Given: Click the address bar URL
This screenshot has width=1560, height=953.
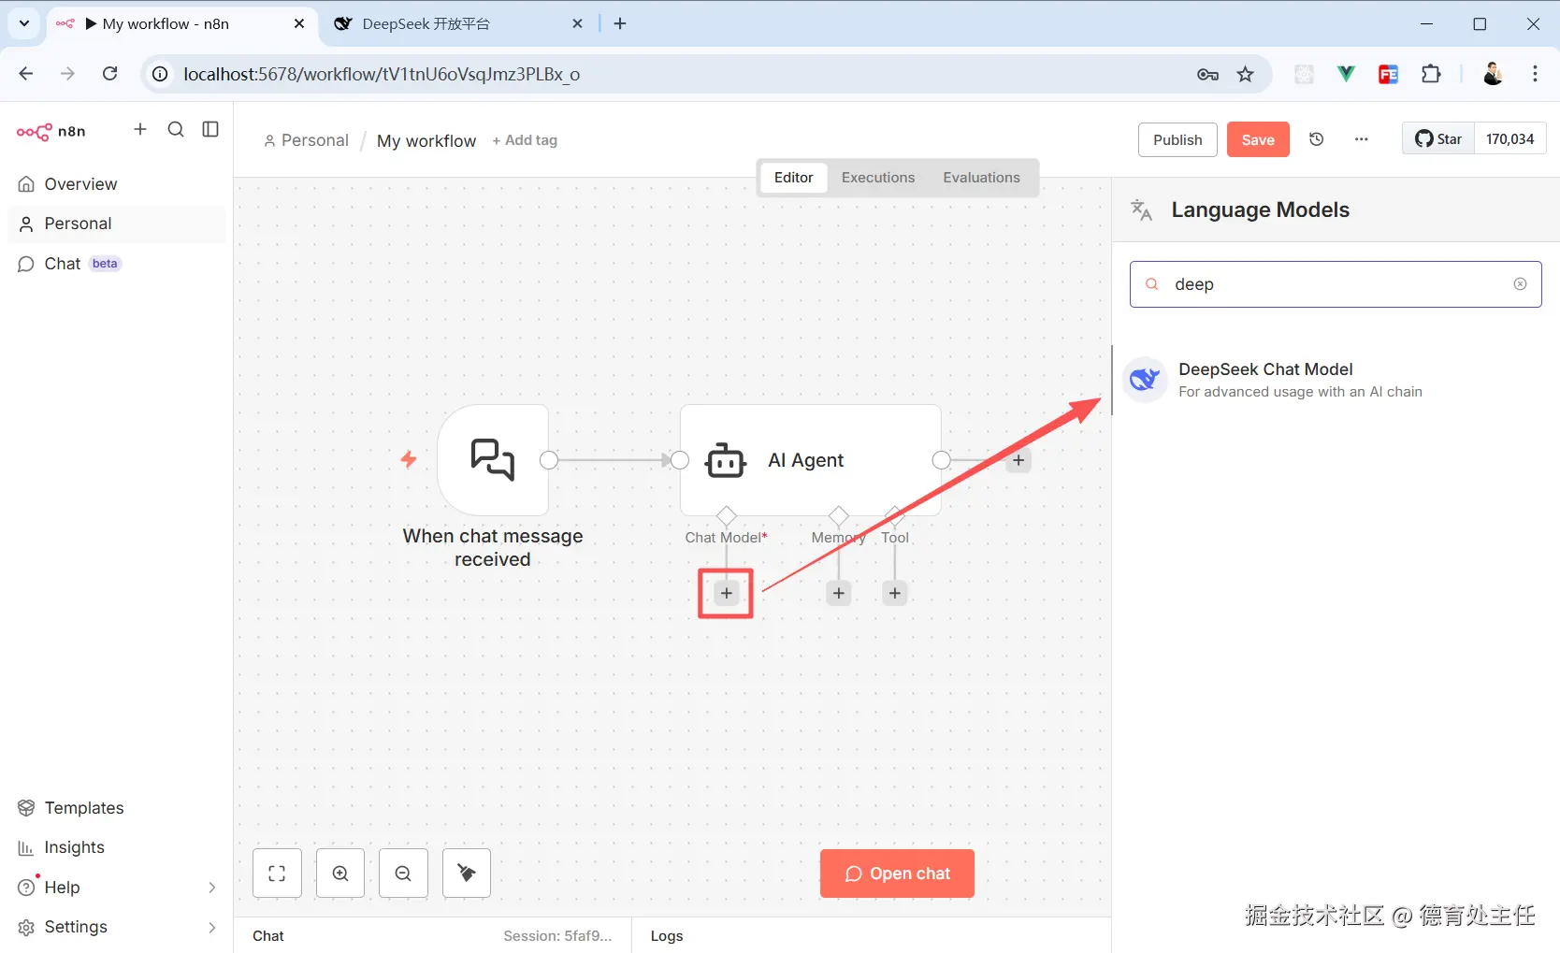Looking at the screenshot, I should click(382, 75).
